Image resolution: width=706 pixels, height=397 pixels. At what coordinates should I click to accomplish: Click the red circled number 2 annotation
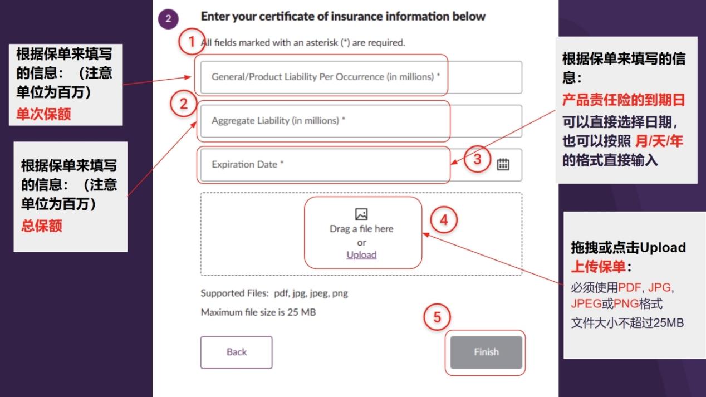tap(184, 104)
